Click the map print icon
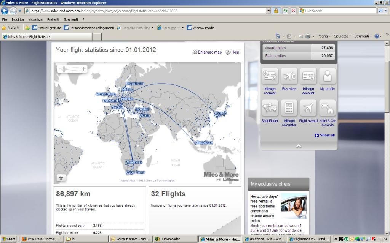The width and height of the screenshot is (390, 243). (x=61, y=178)
